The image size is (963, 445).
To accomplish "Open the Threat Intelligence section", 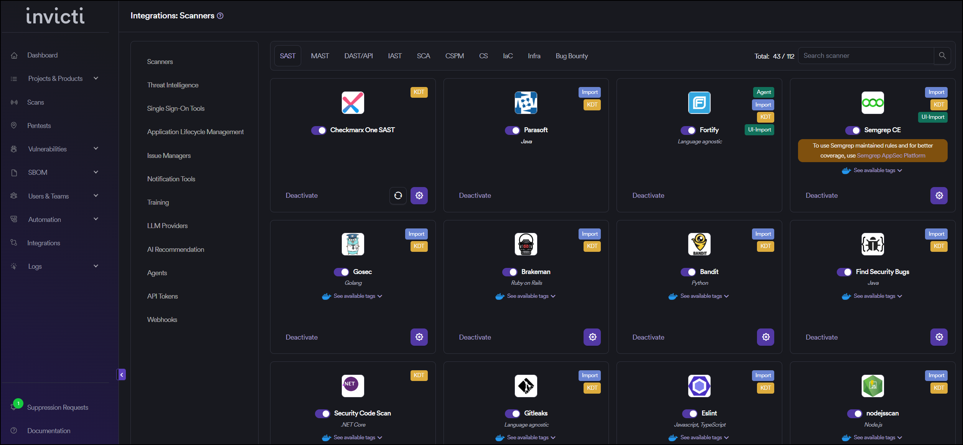I will pyautogui.click(x=173, y=85).
